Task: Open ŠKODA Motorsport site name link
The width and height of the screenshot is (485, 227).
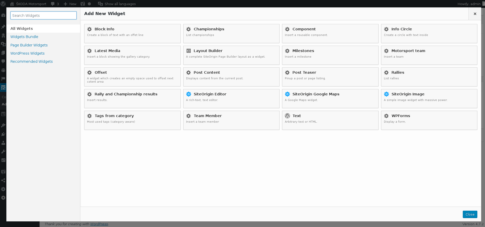Action: 31,4
